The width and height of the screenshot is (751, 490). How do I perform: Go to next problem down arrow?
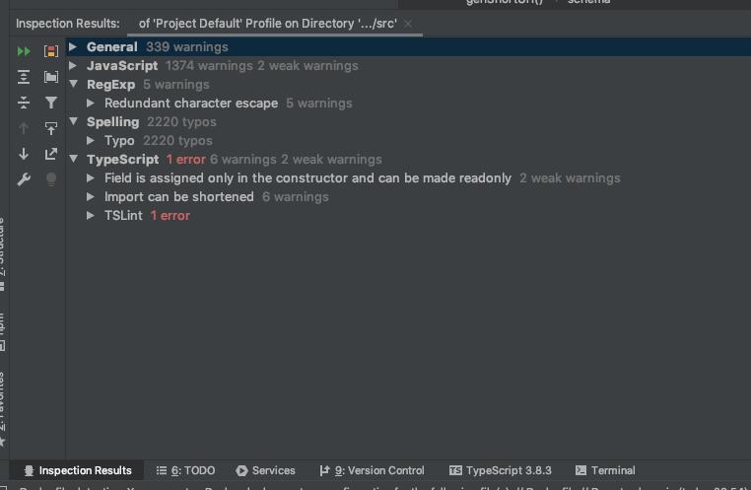click(24, 154)
